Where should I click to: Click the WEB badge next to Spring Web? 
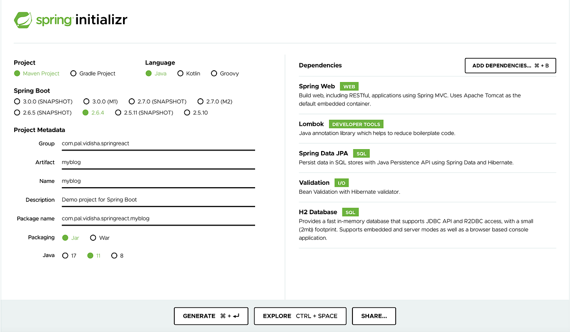[x=350, y=86]
